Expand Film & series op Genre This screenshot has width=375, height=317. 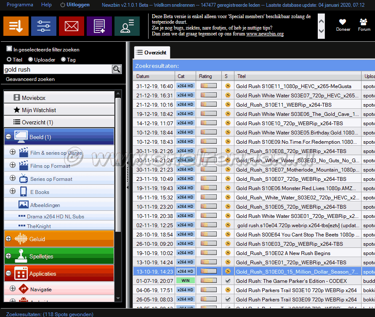[13, 152]
